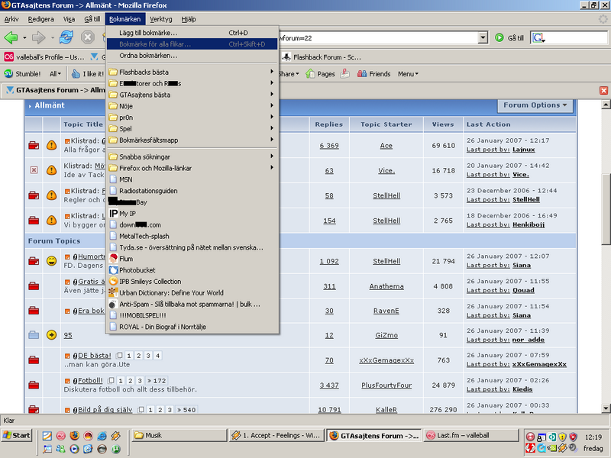Click the '6 369' replies link
Viewport: 611px width, 458px height.
pos(329,145)
